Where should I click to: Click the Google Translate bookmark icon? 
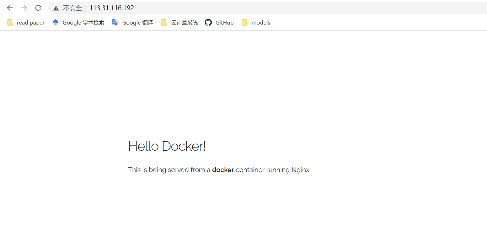point(115,23)
